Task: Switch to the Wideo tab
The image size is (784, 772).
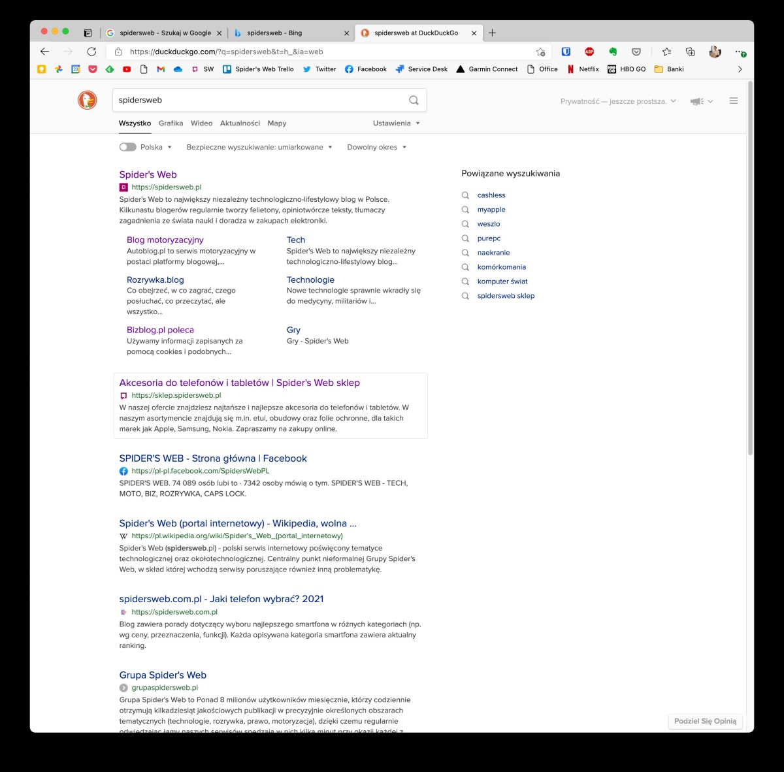Action: (201, 123)
